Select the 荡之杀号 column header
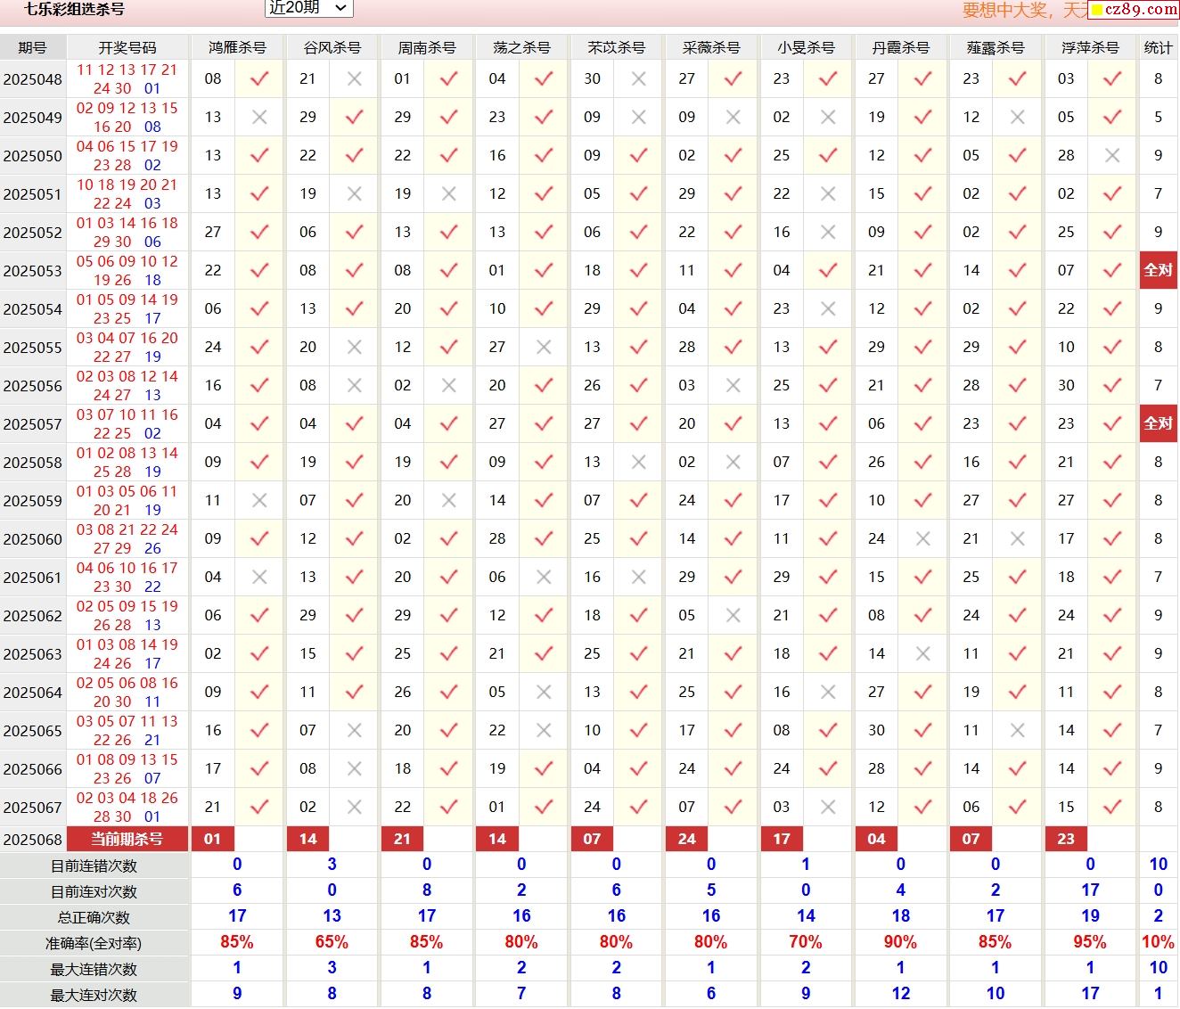The width and height of the screenshot is (1180, 1009). (521, 47)
